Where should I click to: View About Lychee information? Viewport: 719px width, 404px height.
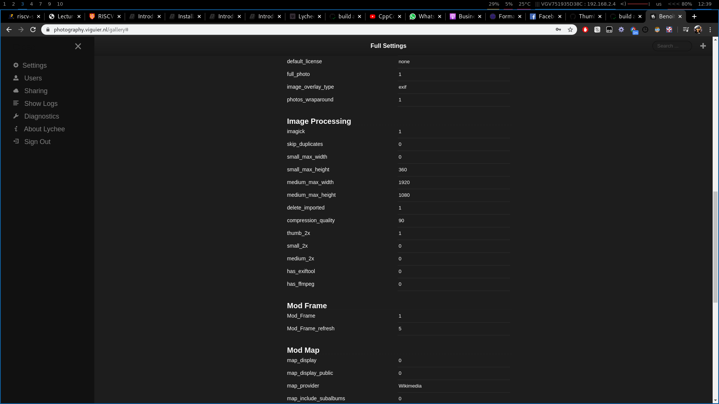pos(44,129)
